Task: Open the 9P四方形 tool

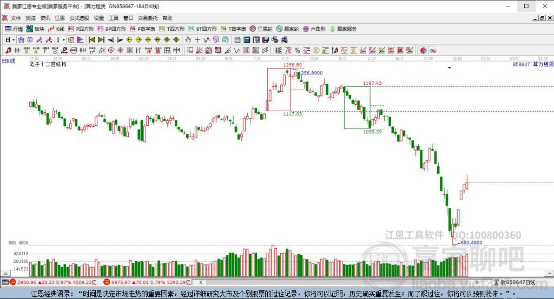Action: tap(111, 29)
